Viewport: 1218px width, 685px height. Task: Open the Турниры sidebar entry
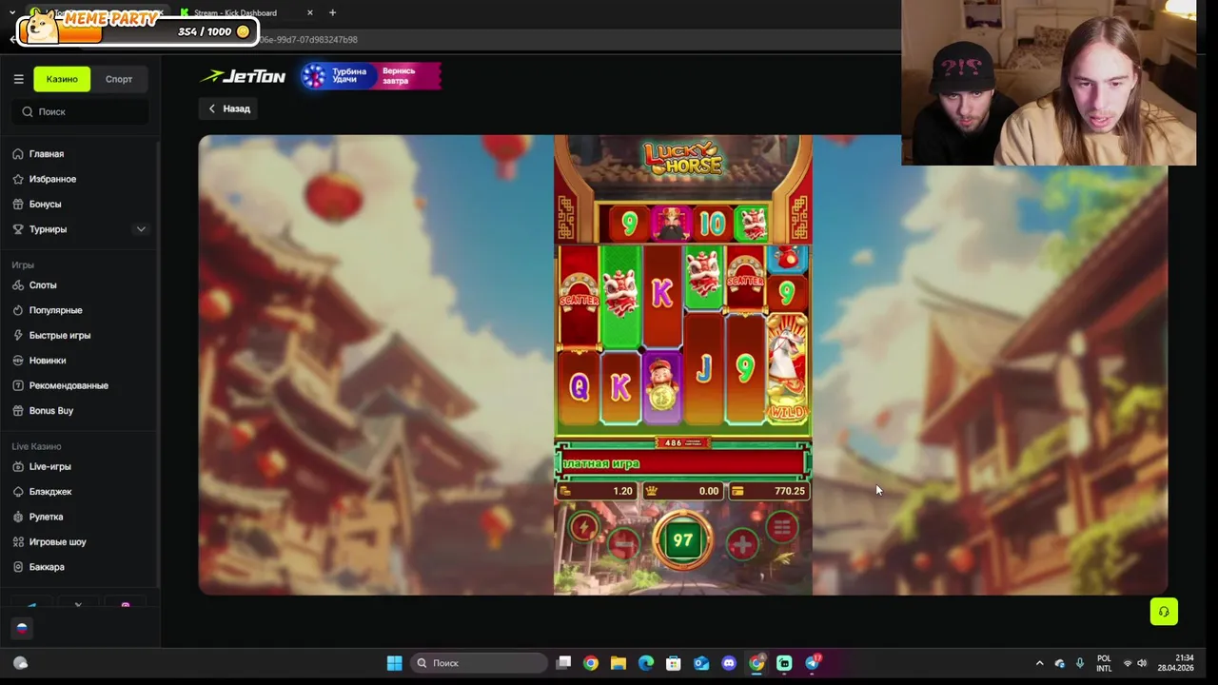[x=48, y=229]
